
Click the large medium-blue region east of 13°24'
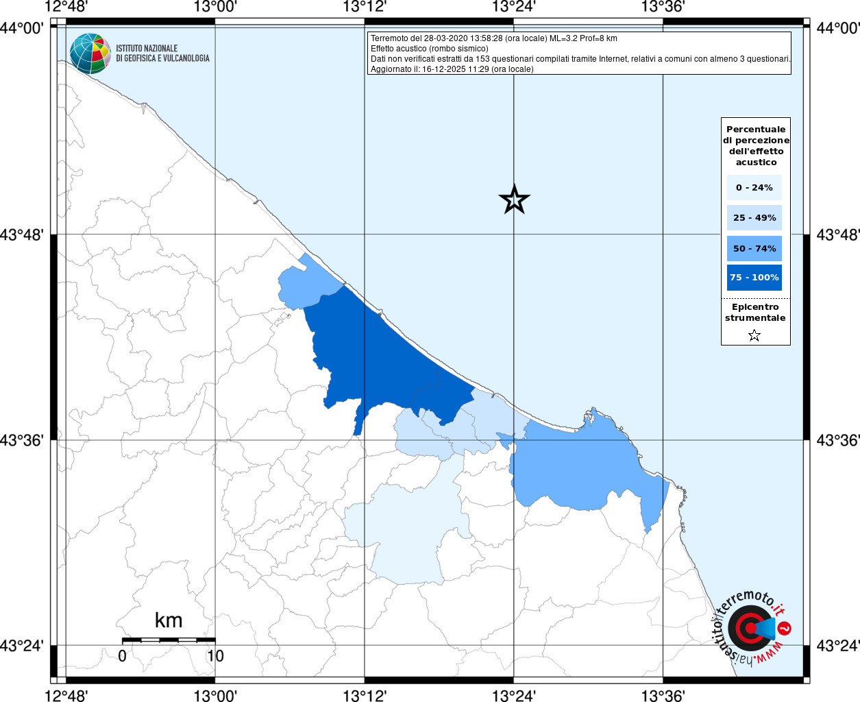click(x=576, y=466)
